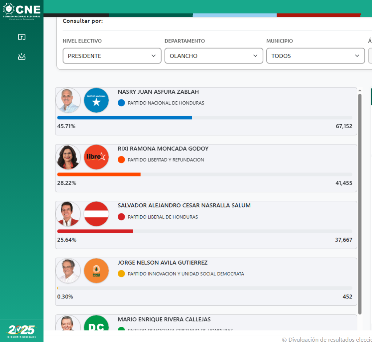Click Mario Enrique Rivera Callejas name
The image size is (372, 342).
pyautogui.click(x=164, y=319)
